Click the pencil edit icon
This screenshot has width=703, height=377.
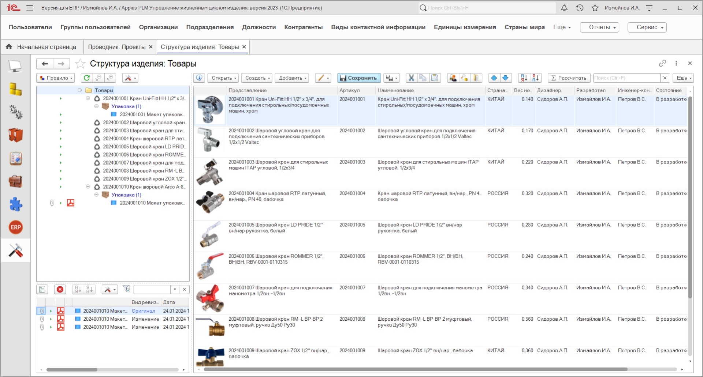tap(323, 78)
